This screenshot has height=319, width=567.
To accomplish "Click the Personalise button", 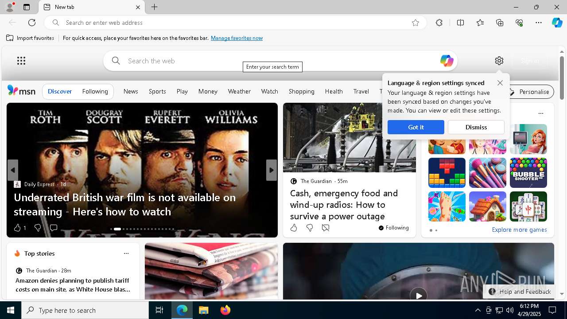I will pos(529,92).
